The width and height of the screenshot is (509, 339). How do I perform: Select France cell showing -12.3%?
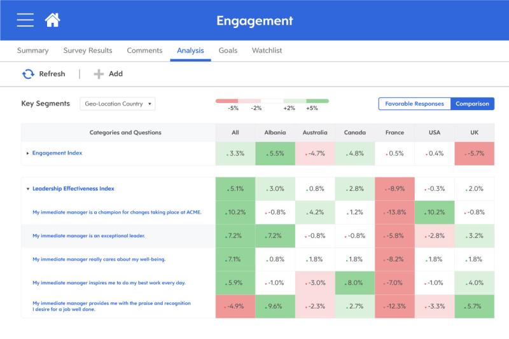394,306
